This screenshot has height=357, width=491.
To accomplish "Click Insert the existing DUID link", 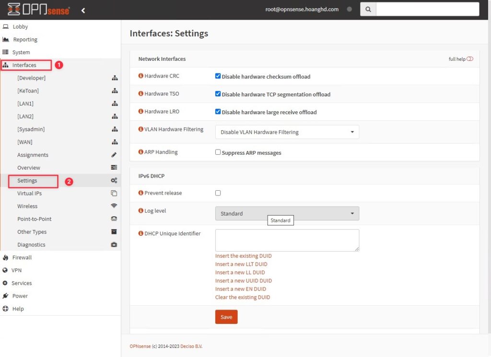I will pos(243,256).
